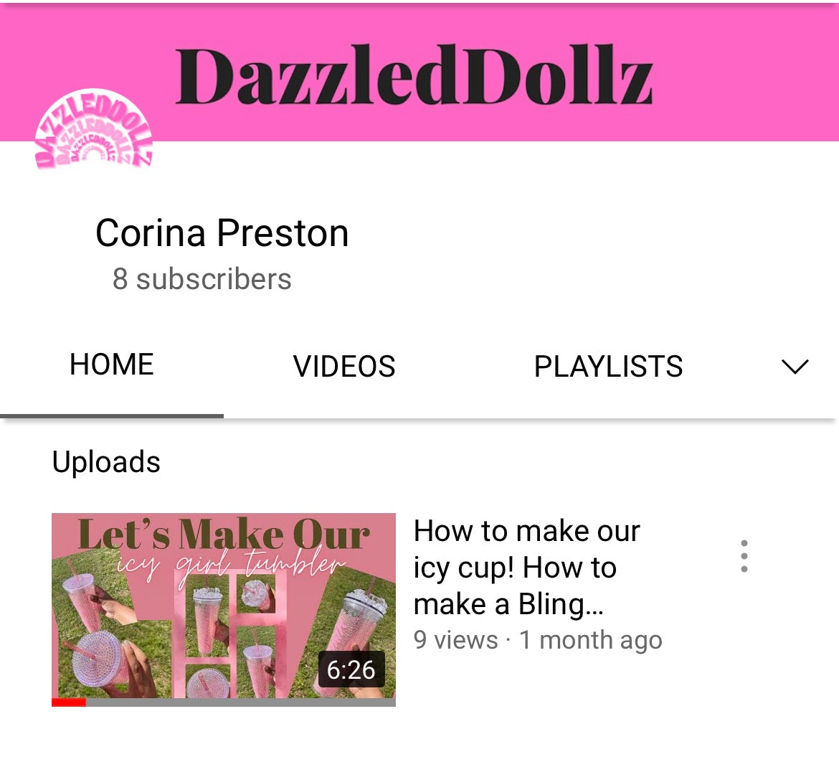
Task: Click the 'make a Bling…' truncated title line
Action: (508, 605)
